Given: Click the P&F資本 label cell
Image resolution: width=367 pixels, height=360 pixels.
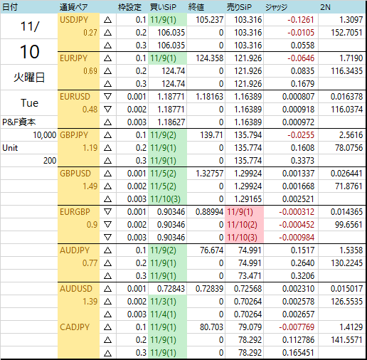Looking at the screenshot, I should pos(29,122).
